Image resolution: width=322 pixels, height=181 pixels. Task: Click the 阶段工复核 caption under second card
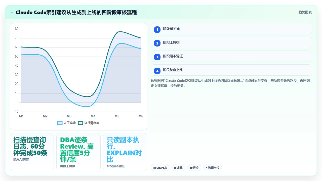68,166
